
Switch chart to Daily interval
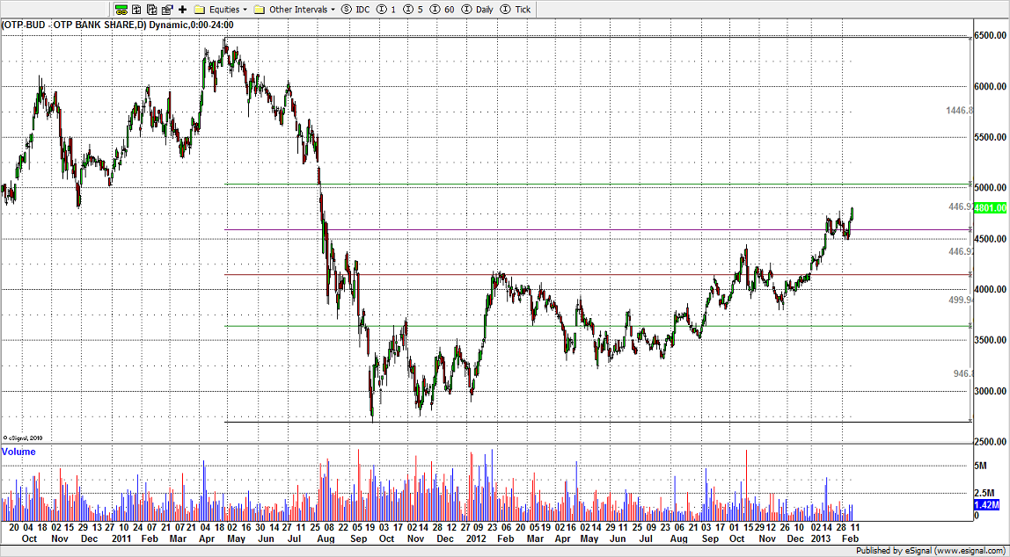(478, 10)
